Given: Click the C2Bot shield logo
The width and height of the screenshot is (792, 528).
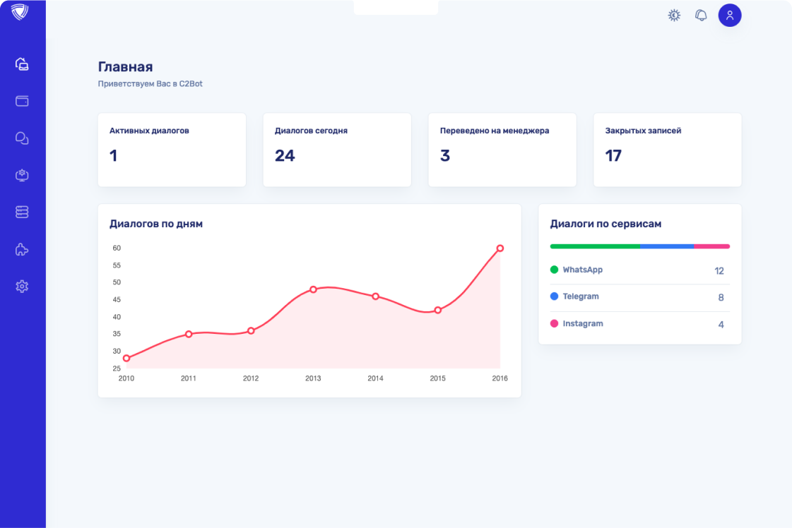Looking at the screenshot, I should pyautogui.click(x=20, y=12).
